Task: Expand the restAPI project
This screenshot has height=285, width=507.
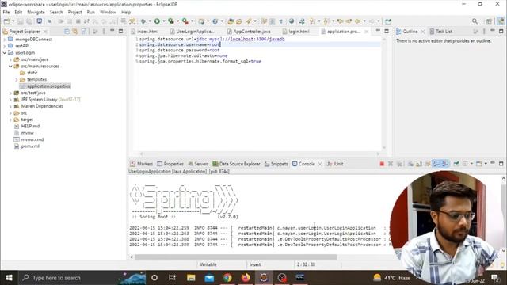Action: tap(5, 46)
